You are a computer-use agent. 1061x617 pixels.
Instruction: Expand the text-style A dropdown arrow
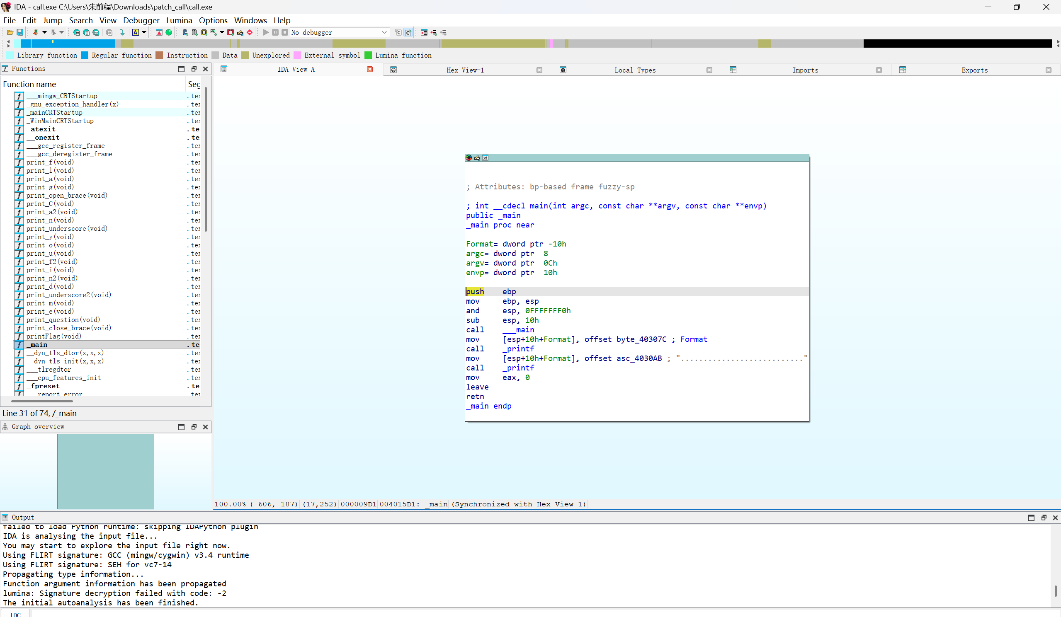(x=144, y=32)
